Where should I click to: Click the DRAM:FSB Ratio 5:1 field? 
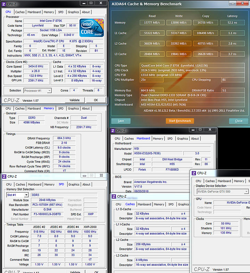coord(233,90)
